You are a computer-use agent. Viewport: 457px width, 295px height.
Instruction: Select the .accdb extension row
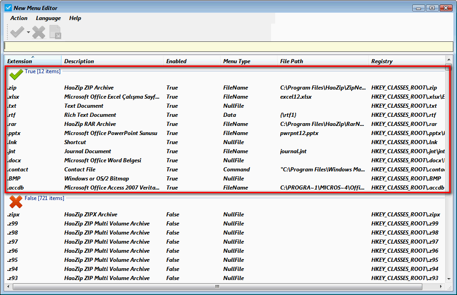225,187
